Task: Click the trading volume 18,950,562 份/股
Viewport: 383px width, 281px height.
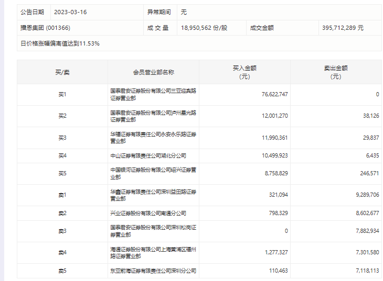Action: [x=204, y=28]
